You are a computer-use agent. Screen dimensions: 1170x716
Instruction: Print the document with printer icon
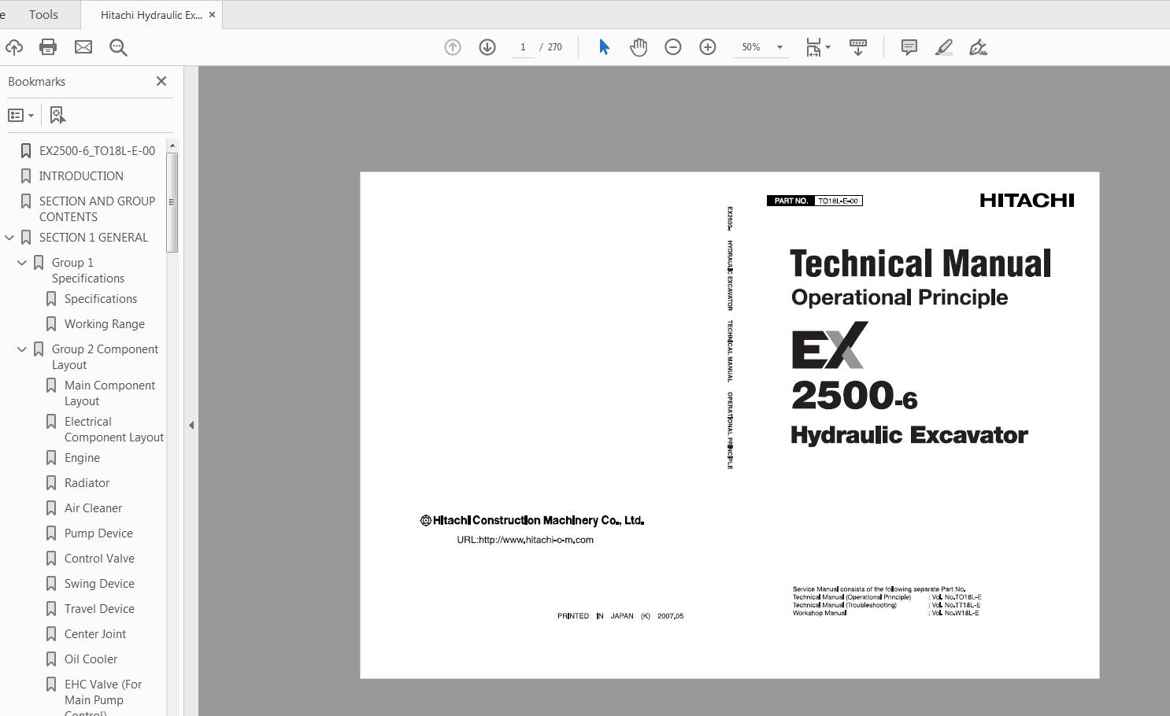pyautogui.click(x=48, y=47)
